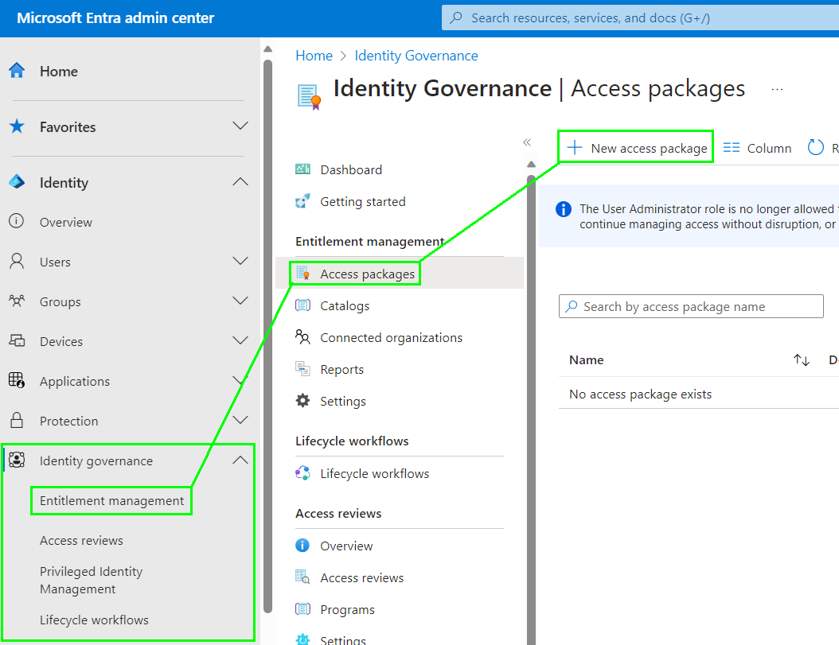Sort by Name column arrows
This screenshot has width=839, height=645.
tap(801, 360)
